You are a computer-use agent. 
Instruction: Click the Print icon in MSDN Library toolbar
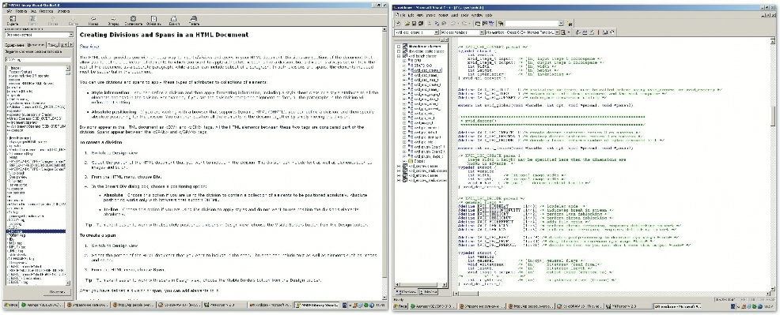click(193, 20)
